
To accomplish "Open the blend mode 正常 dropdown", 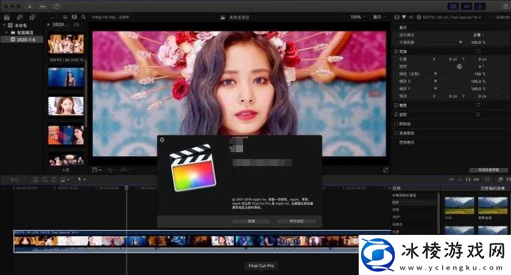I will tap(478, 35).
